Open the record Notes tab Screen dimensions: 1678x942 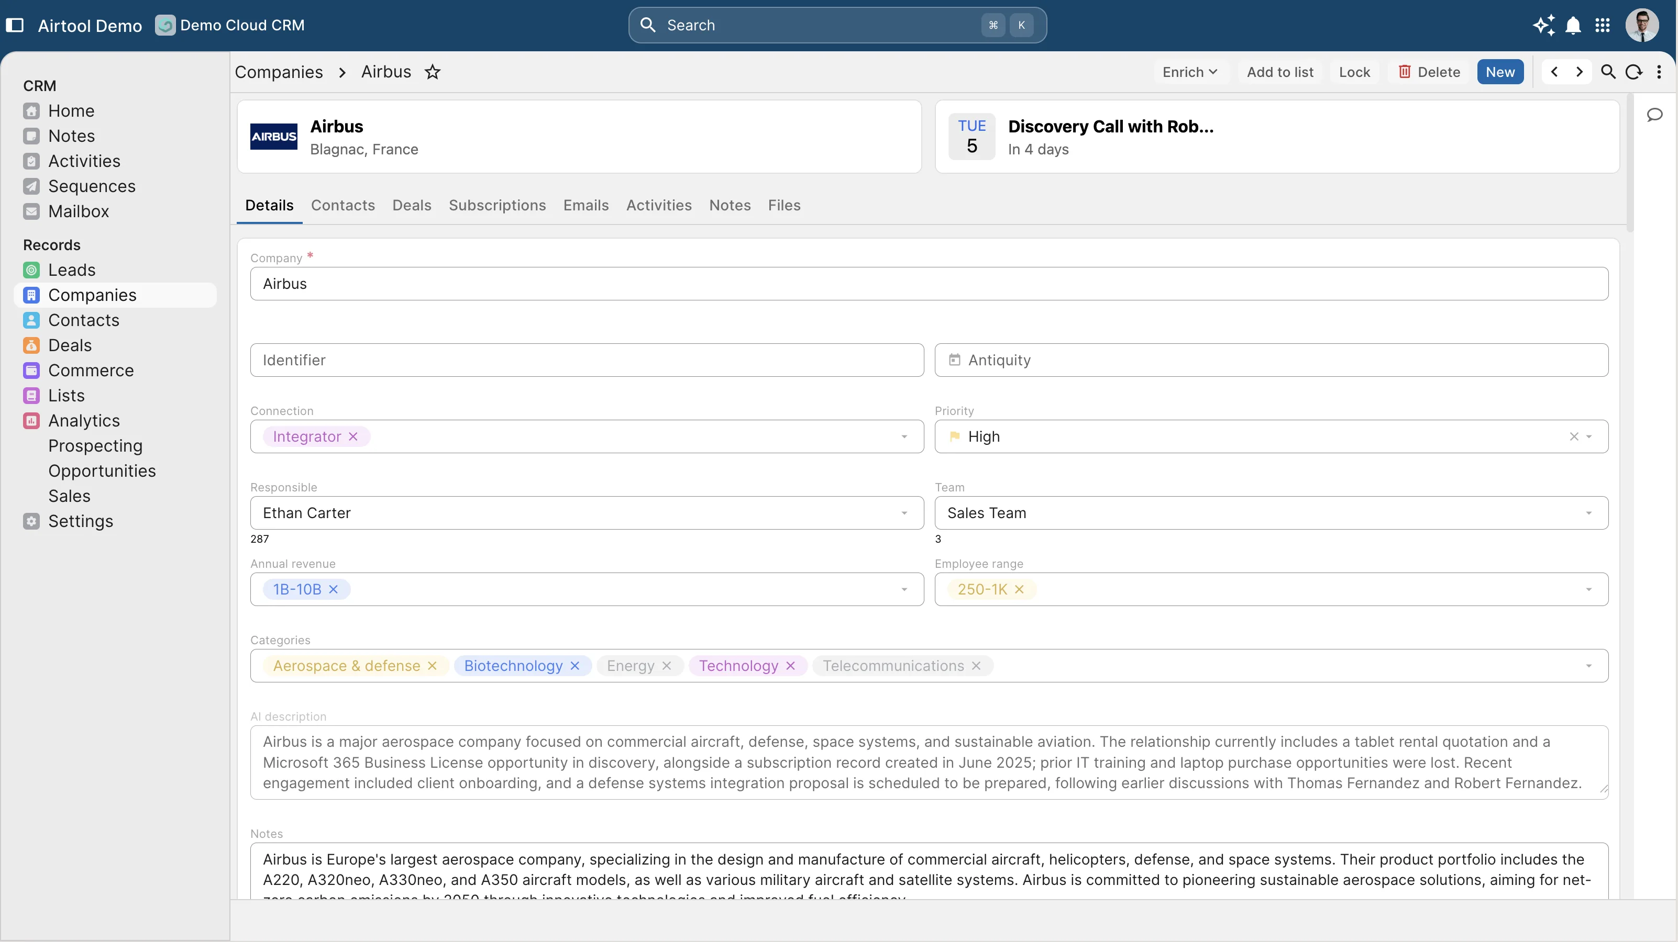click(x=730, y=205)
